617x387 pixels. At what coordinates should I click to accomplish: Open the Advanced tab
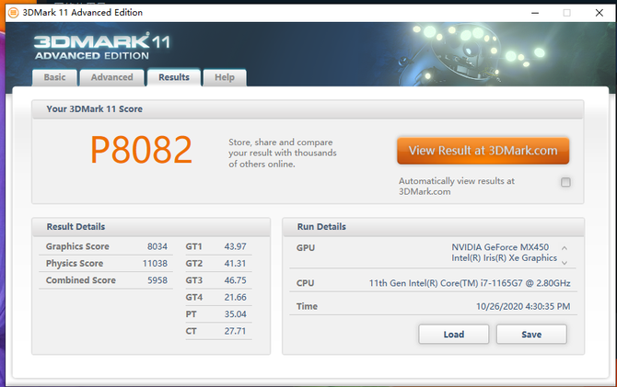[112, 77]
